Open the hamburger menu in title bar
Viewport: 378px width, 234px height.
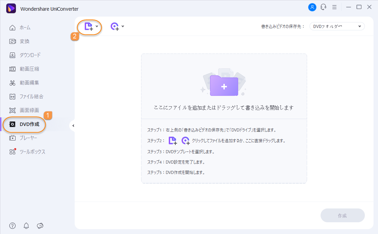click(x=334, y=7)
